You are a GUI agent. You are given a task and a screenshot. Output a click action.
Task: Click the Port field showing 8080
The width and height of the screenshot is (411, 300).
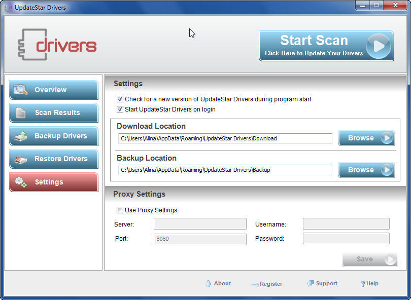200,239
